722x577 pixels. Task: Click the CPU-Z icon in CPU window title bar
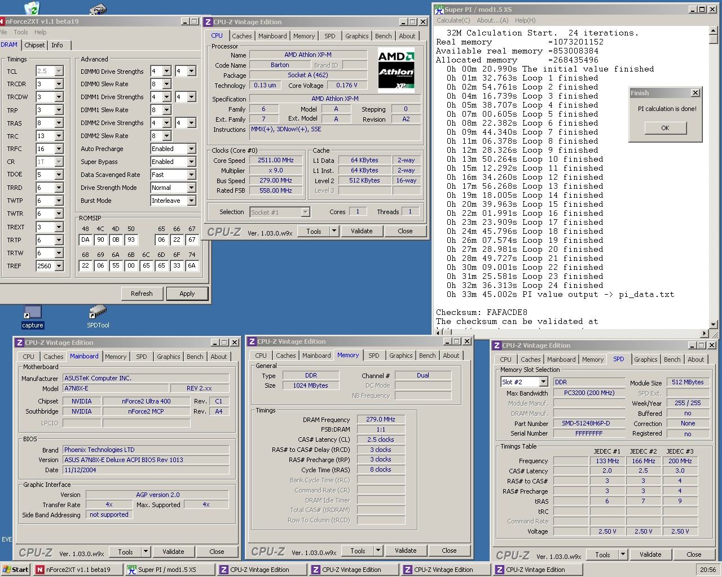click(208, 22)
